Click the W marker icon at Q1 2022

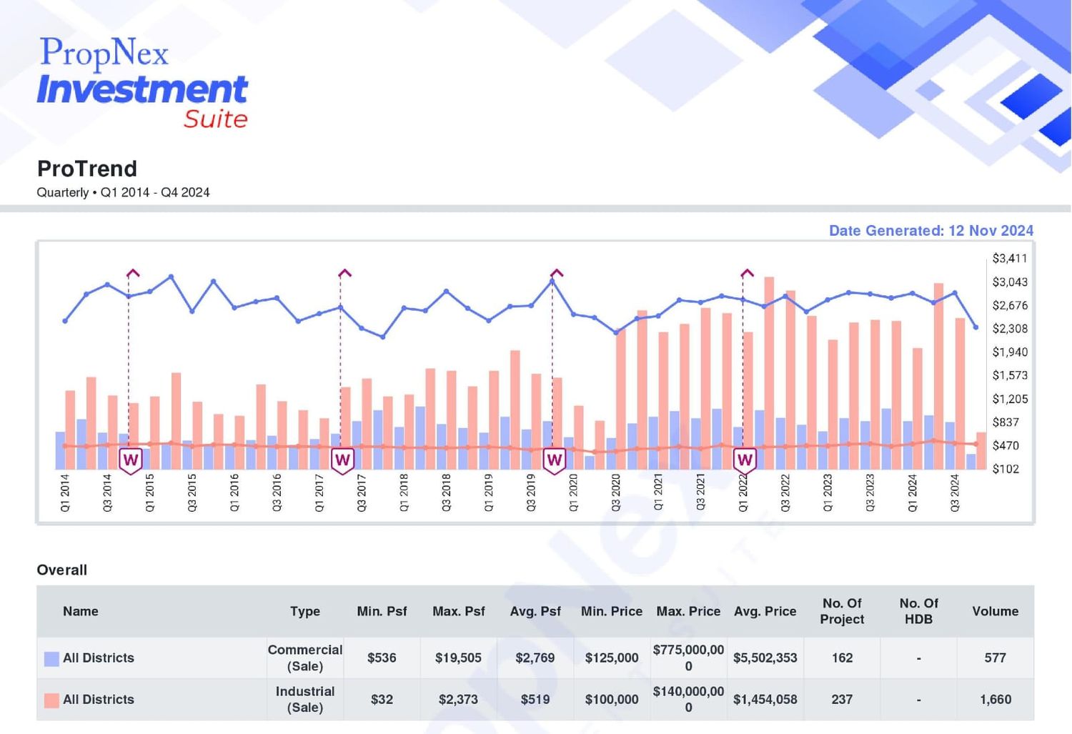pos(745,461)
